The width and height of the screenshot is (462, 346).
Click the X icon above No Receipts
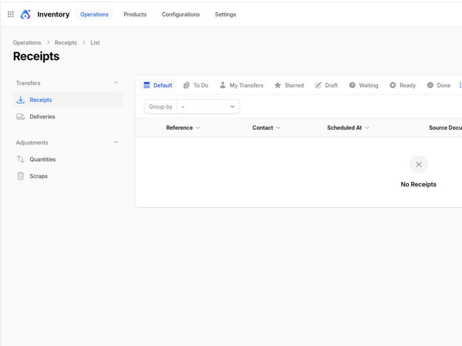[x=419, y=165]
